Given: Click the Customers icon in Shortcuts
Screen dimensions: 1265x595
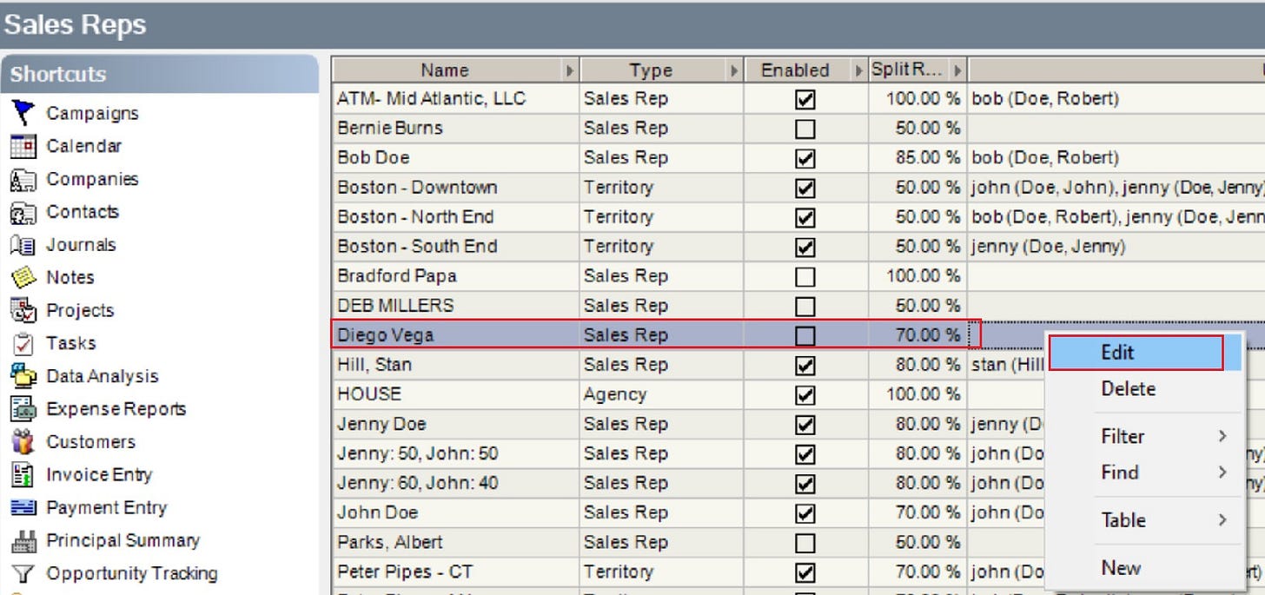Looking at the screenshot, I should [23, 441].
